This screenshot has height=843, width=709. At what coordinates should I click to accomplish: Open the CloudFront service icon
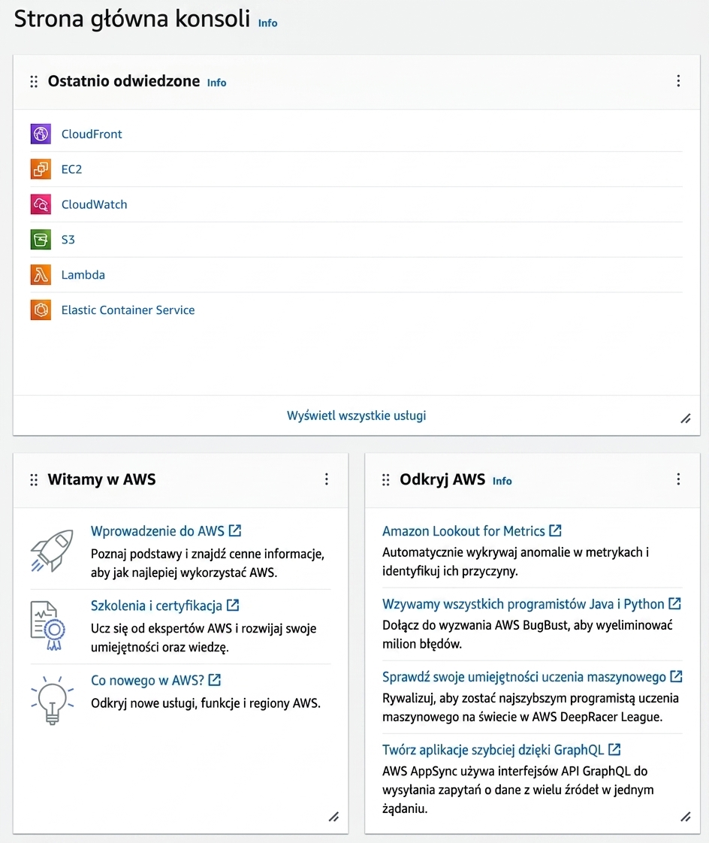(x=41, y=134)
